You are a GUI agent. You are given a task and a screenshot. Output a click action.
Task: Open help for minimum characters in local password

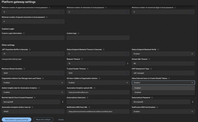coord(106,8)
